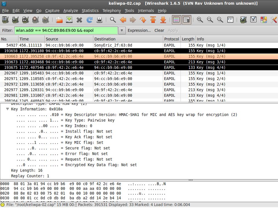
Task: Sort by the Length column header
Action: coord(188,39)
